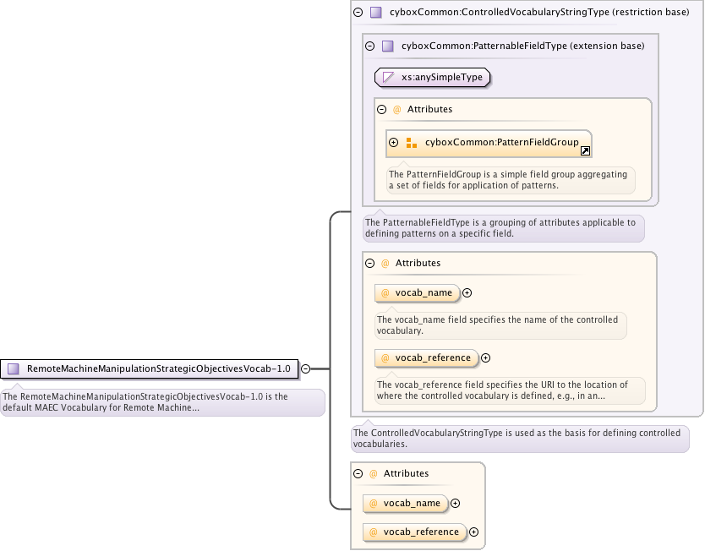Select the cyboxCommon:PatternFieldGroup label
Screen dimensions: 705x551
[501, 144]
